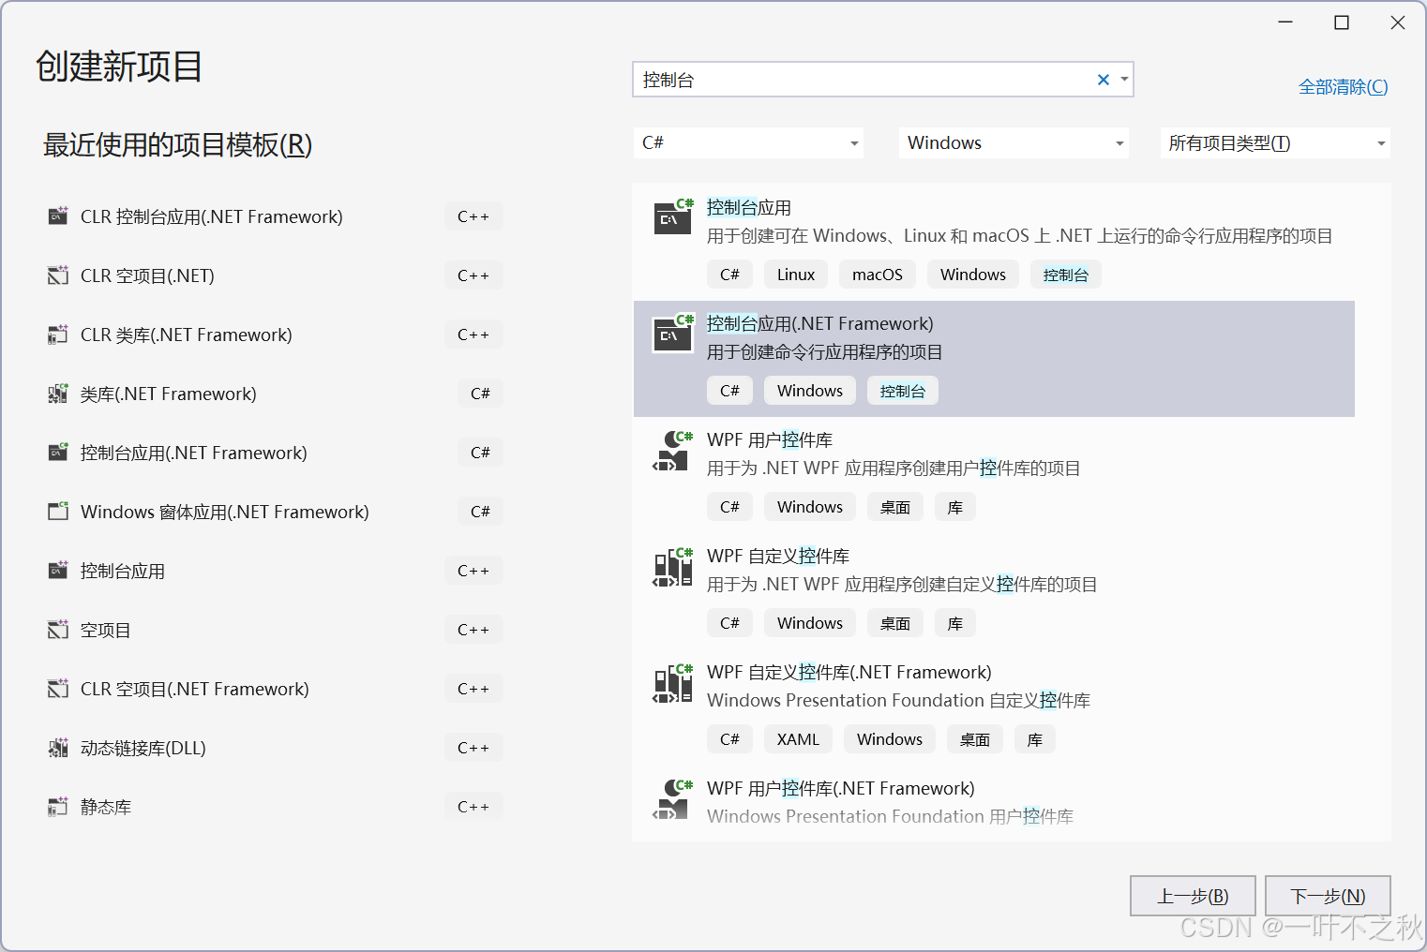1427x952 pixels.
Task: Click the 全部清除(C) link
Action: point(1343,86)
